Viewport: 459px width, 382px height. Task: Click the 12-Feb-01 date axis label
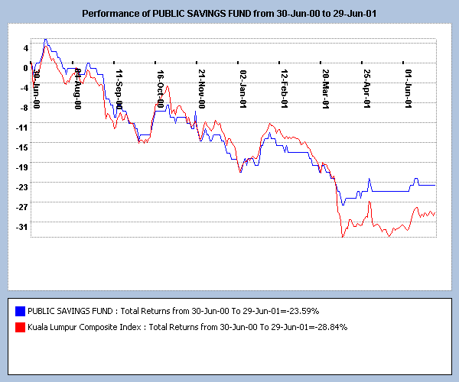[285, 89]
